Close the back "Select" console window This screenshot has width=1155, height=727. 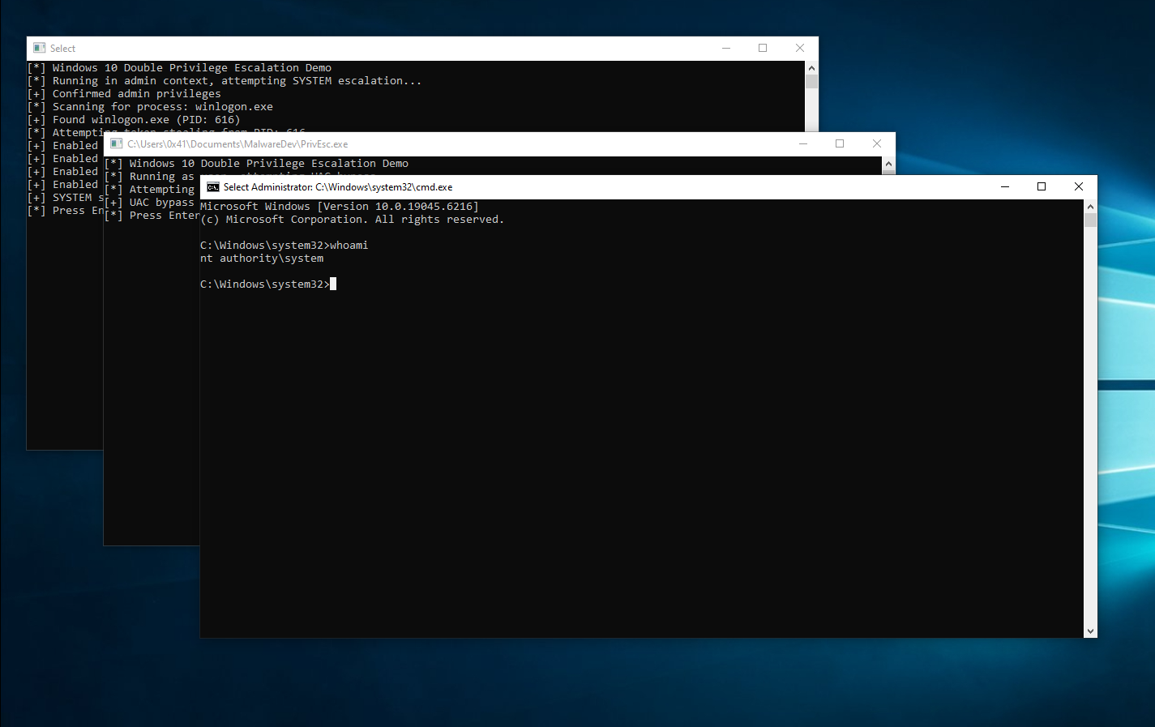[800, 48]
